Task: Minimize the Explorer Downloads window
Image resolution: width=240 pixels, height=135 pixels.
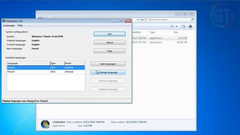Action: (x=178, y=14)
